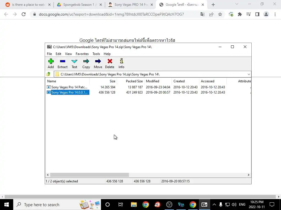
Task: Open the Info toolbar icon
Action: tap(122, 61)
